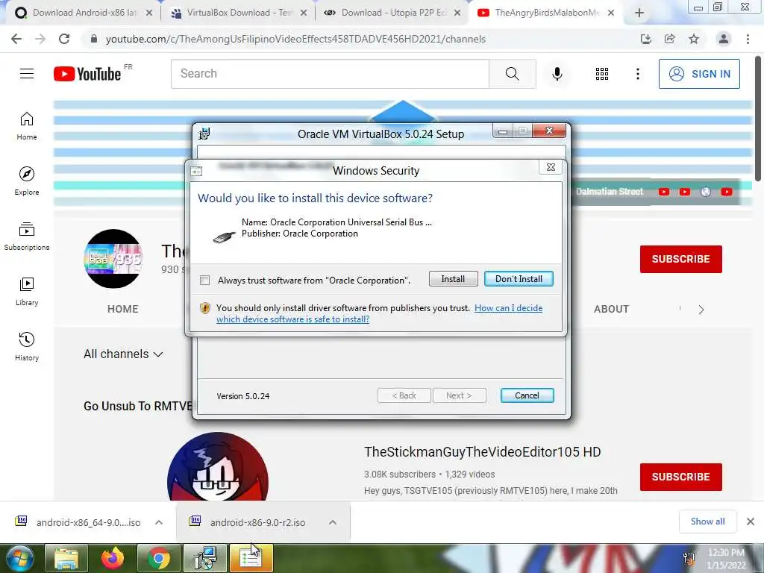Check Always trust software from Oracle Corporation

(x=204, y=281)
